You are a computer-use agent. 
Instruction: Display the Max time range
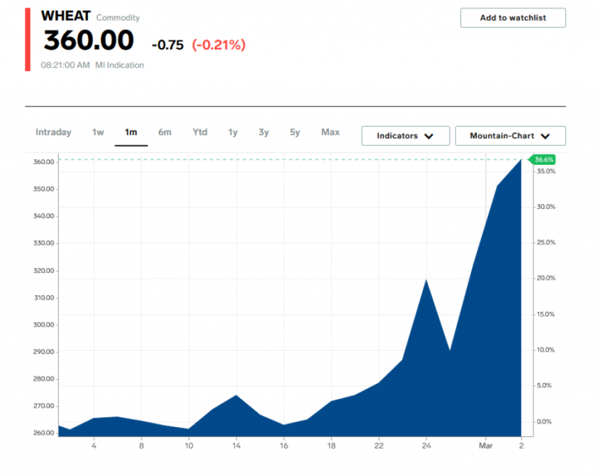pos(330,133)
